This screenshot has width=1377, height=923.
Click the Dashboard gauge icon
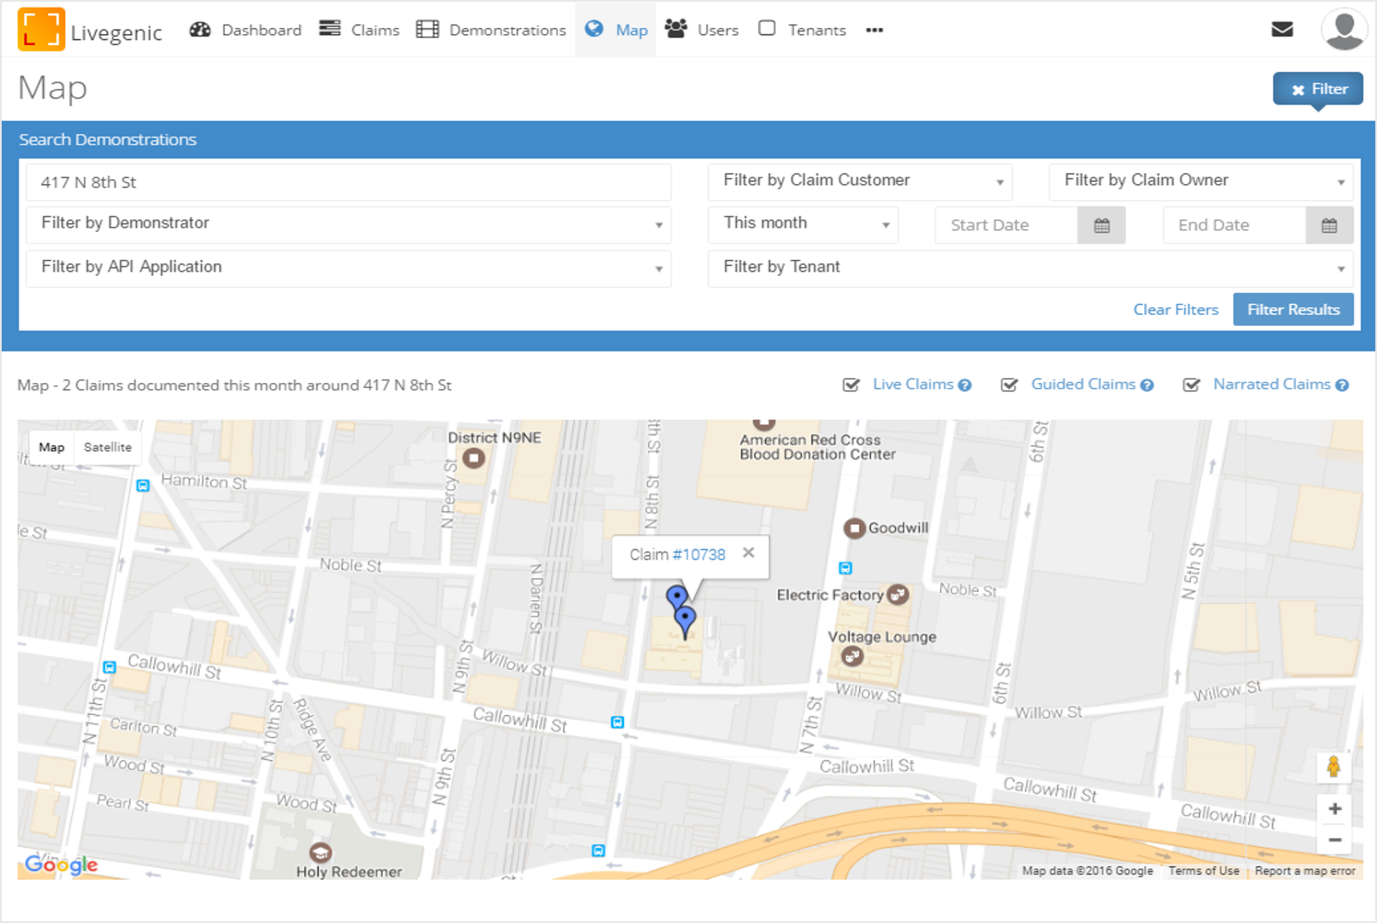[200, 30]
